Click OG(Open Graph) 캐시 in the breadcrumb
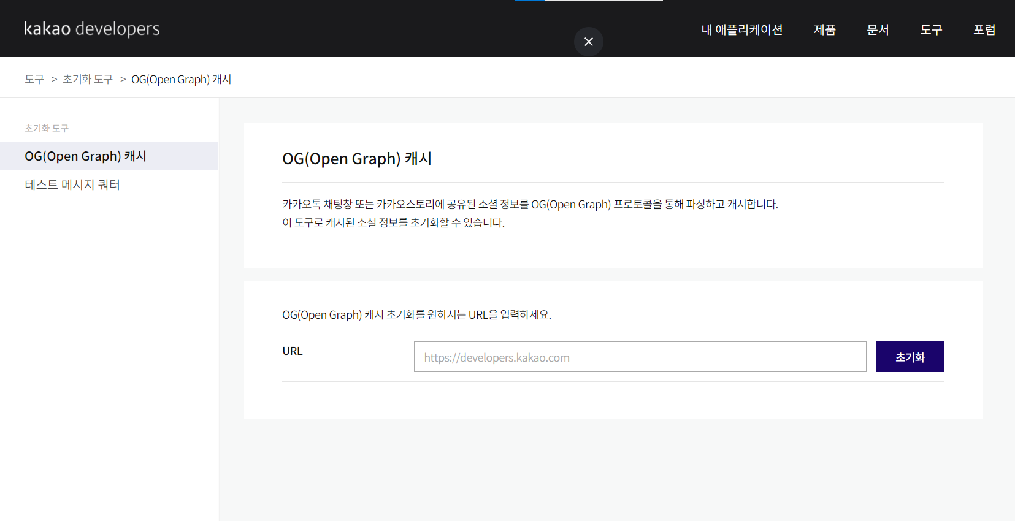 [x=182, y=79]
